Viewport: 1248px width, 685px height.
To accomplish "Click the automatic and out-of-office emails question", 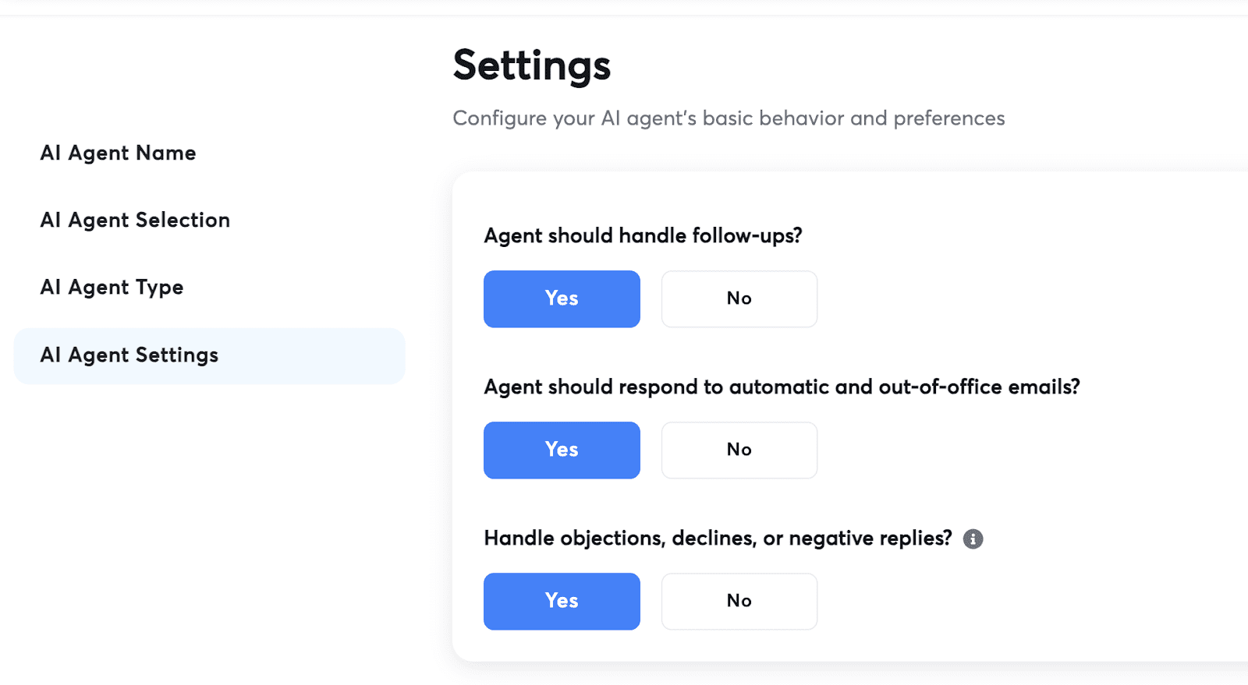I will click(x=782, y=387).
